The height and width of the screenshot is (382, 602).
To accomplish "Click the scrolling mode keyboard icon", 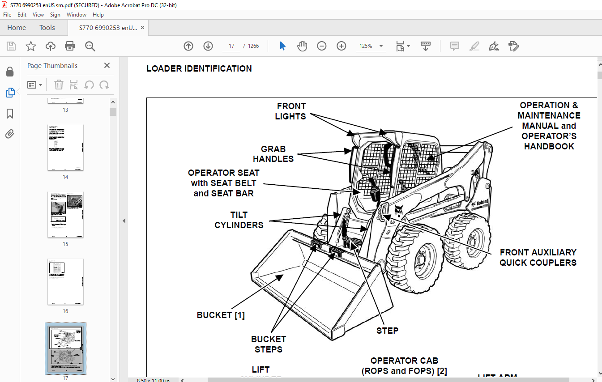I will (425, 46).
